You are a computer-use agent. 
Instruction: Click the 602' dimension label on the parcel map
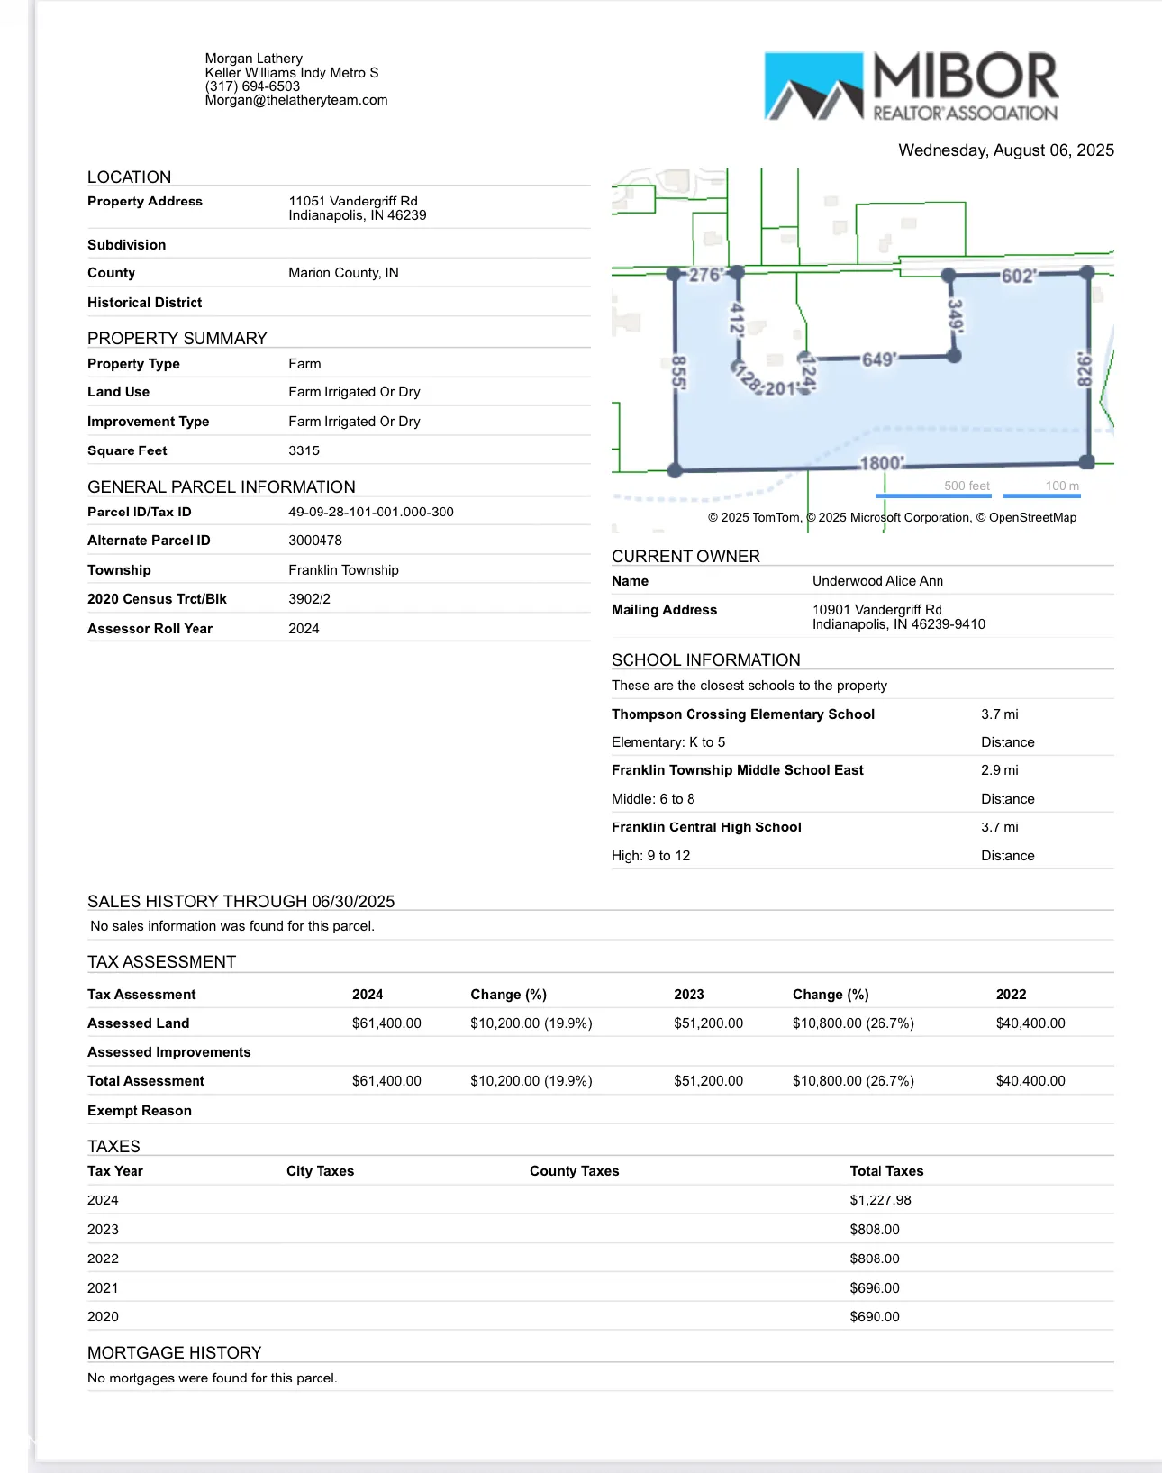tap(1019, 276)
